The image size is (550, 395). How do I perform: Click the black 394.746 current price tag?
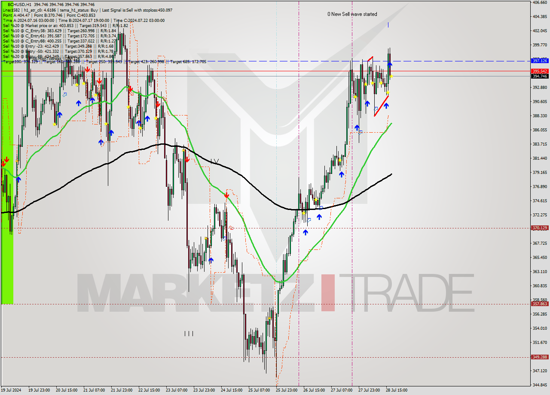pyautogui.click(x=539, y=76)
